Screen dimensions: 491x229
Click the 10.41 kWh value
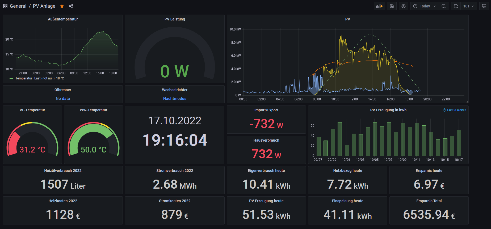[266, 184]
